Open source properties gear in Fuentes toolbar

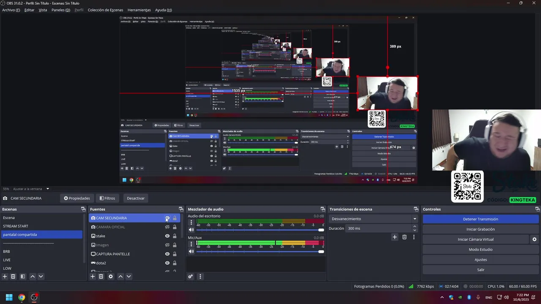[111, 277]
